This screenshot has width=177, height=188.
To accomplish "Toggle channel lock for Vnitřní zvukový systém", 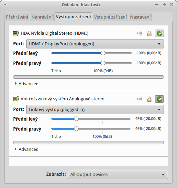I will click(149, 99).
